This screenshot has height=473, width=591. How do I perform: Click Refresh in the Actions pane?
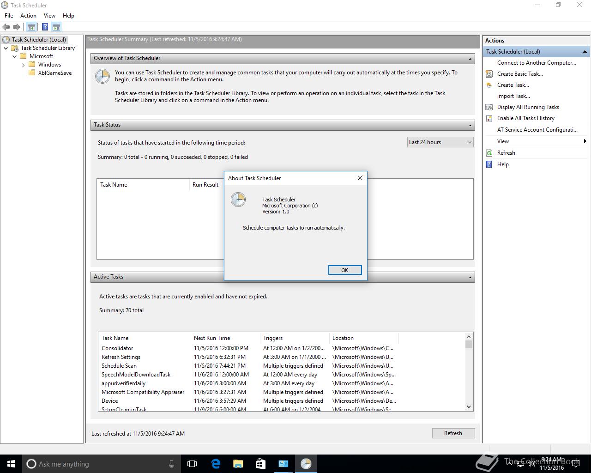point(506,153)
